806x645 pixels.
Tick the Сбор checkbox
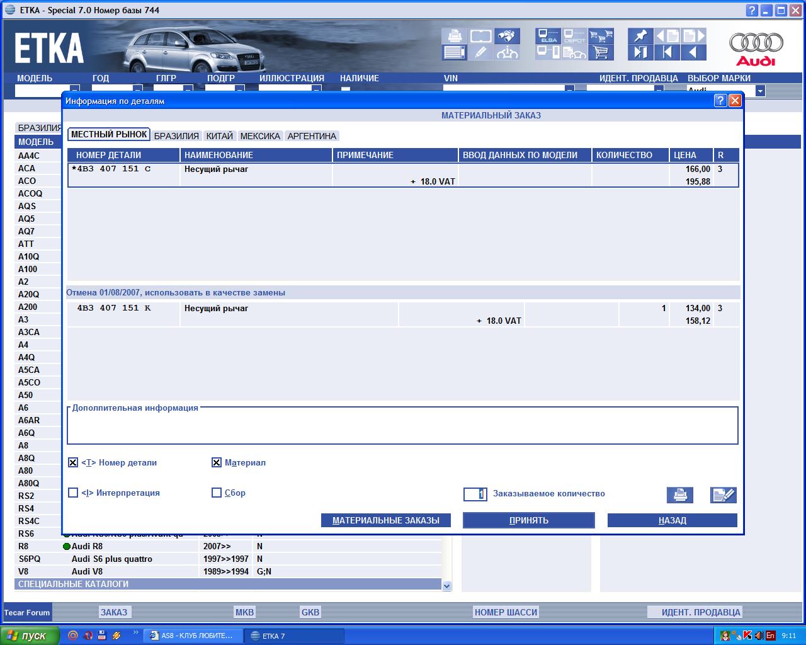tap(217, 493)
